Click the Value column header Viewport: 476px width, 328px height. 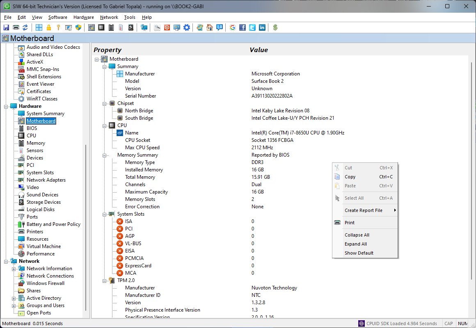point(259,50)
